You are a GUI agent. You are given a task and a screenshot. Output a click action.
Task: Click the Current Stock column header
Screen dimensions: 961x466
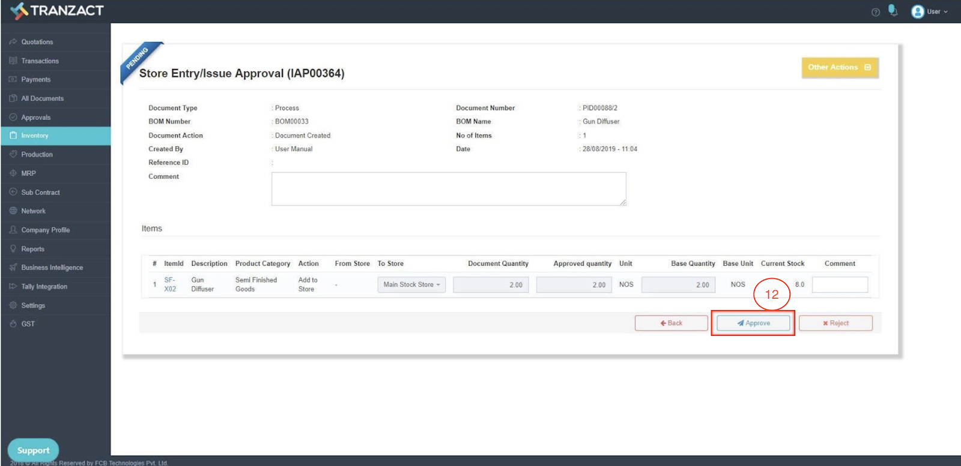782,263
